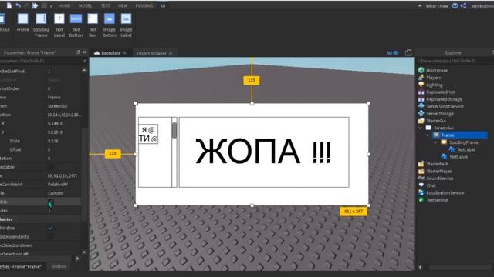Switch to the Toolbox bottom tab

tap(59, 266)
